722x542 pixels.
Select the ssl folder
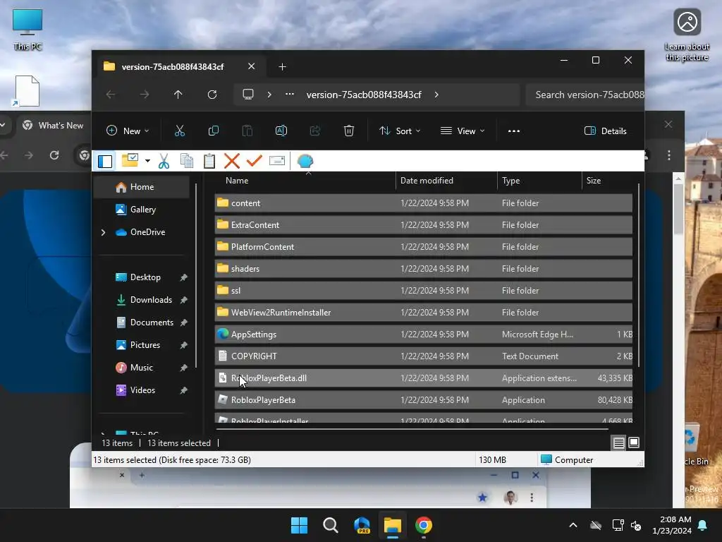423,290
